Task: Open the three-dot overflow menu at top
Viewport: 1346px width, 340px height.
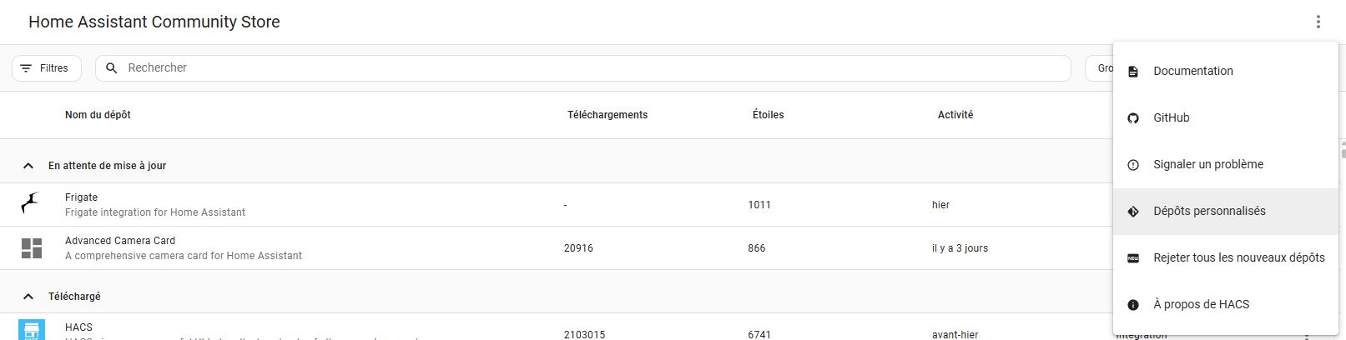Action: point(1318,22)
